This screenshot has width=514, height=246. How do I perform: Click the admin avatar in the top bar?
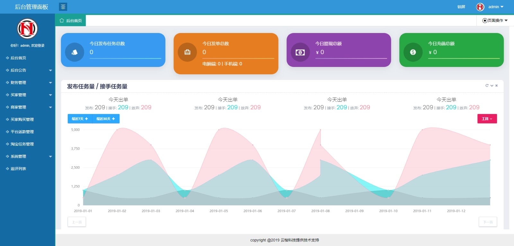click(x=480, y=7)
